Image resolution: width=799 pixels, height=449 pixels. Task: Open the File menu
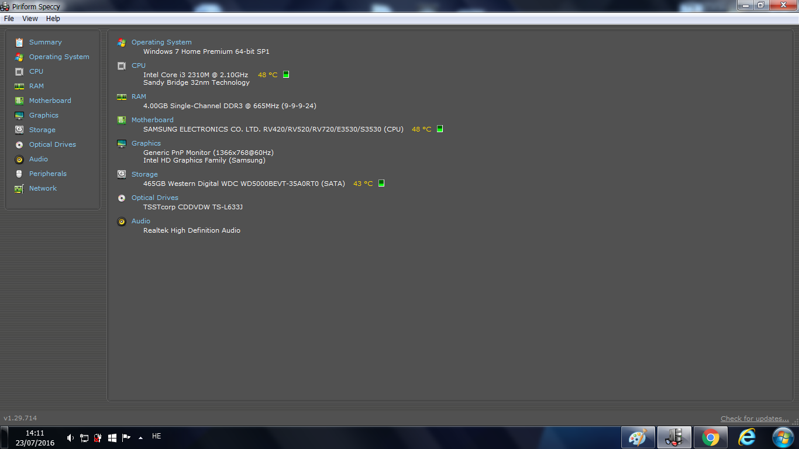[9, 19]
